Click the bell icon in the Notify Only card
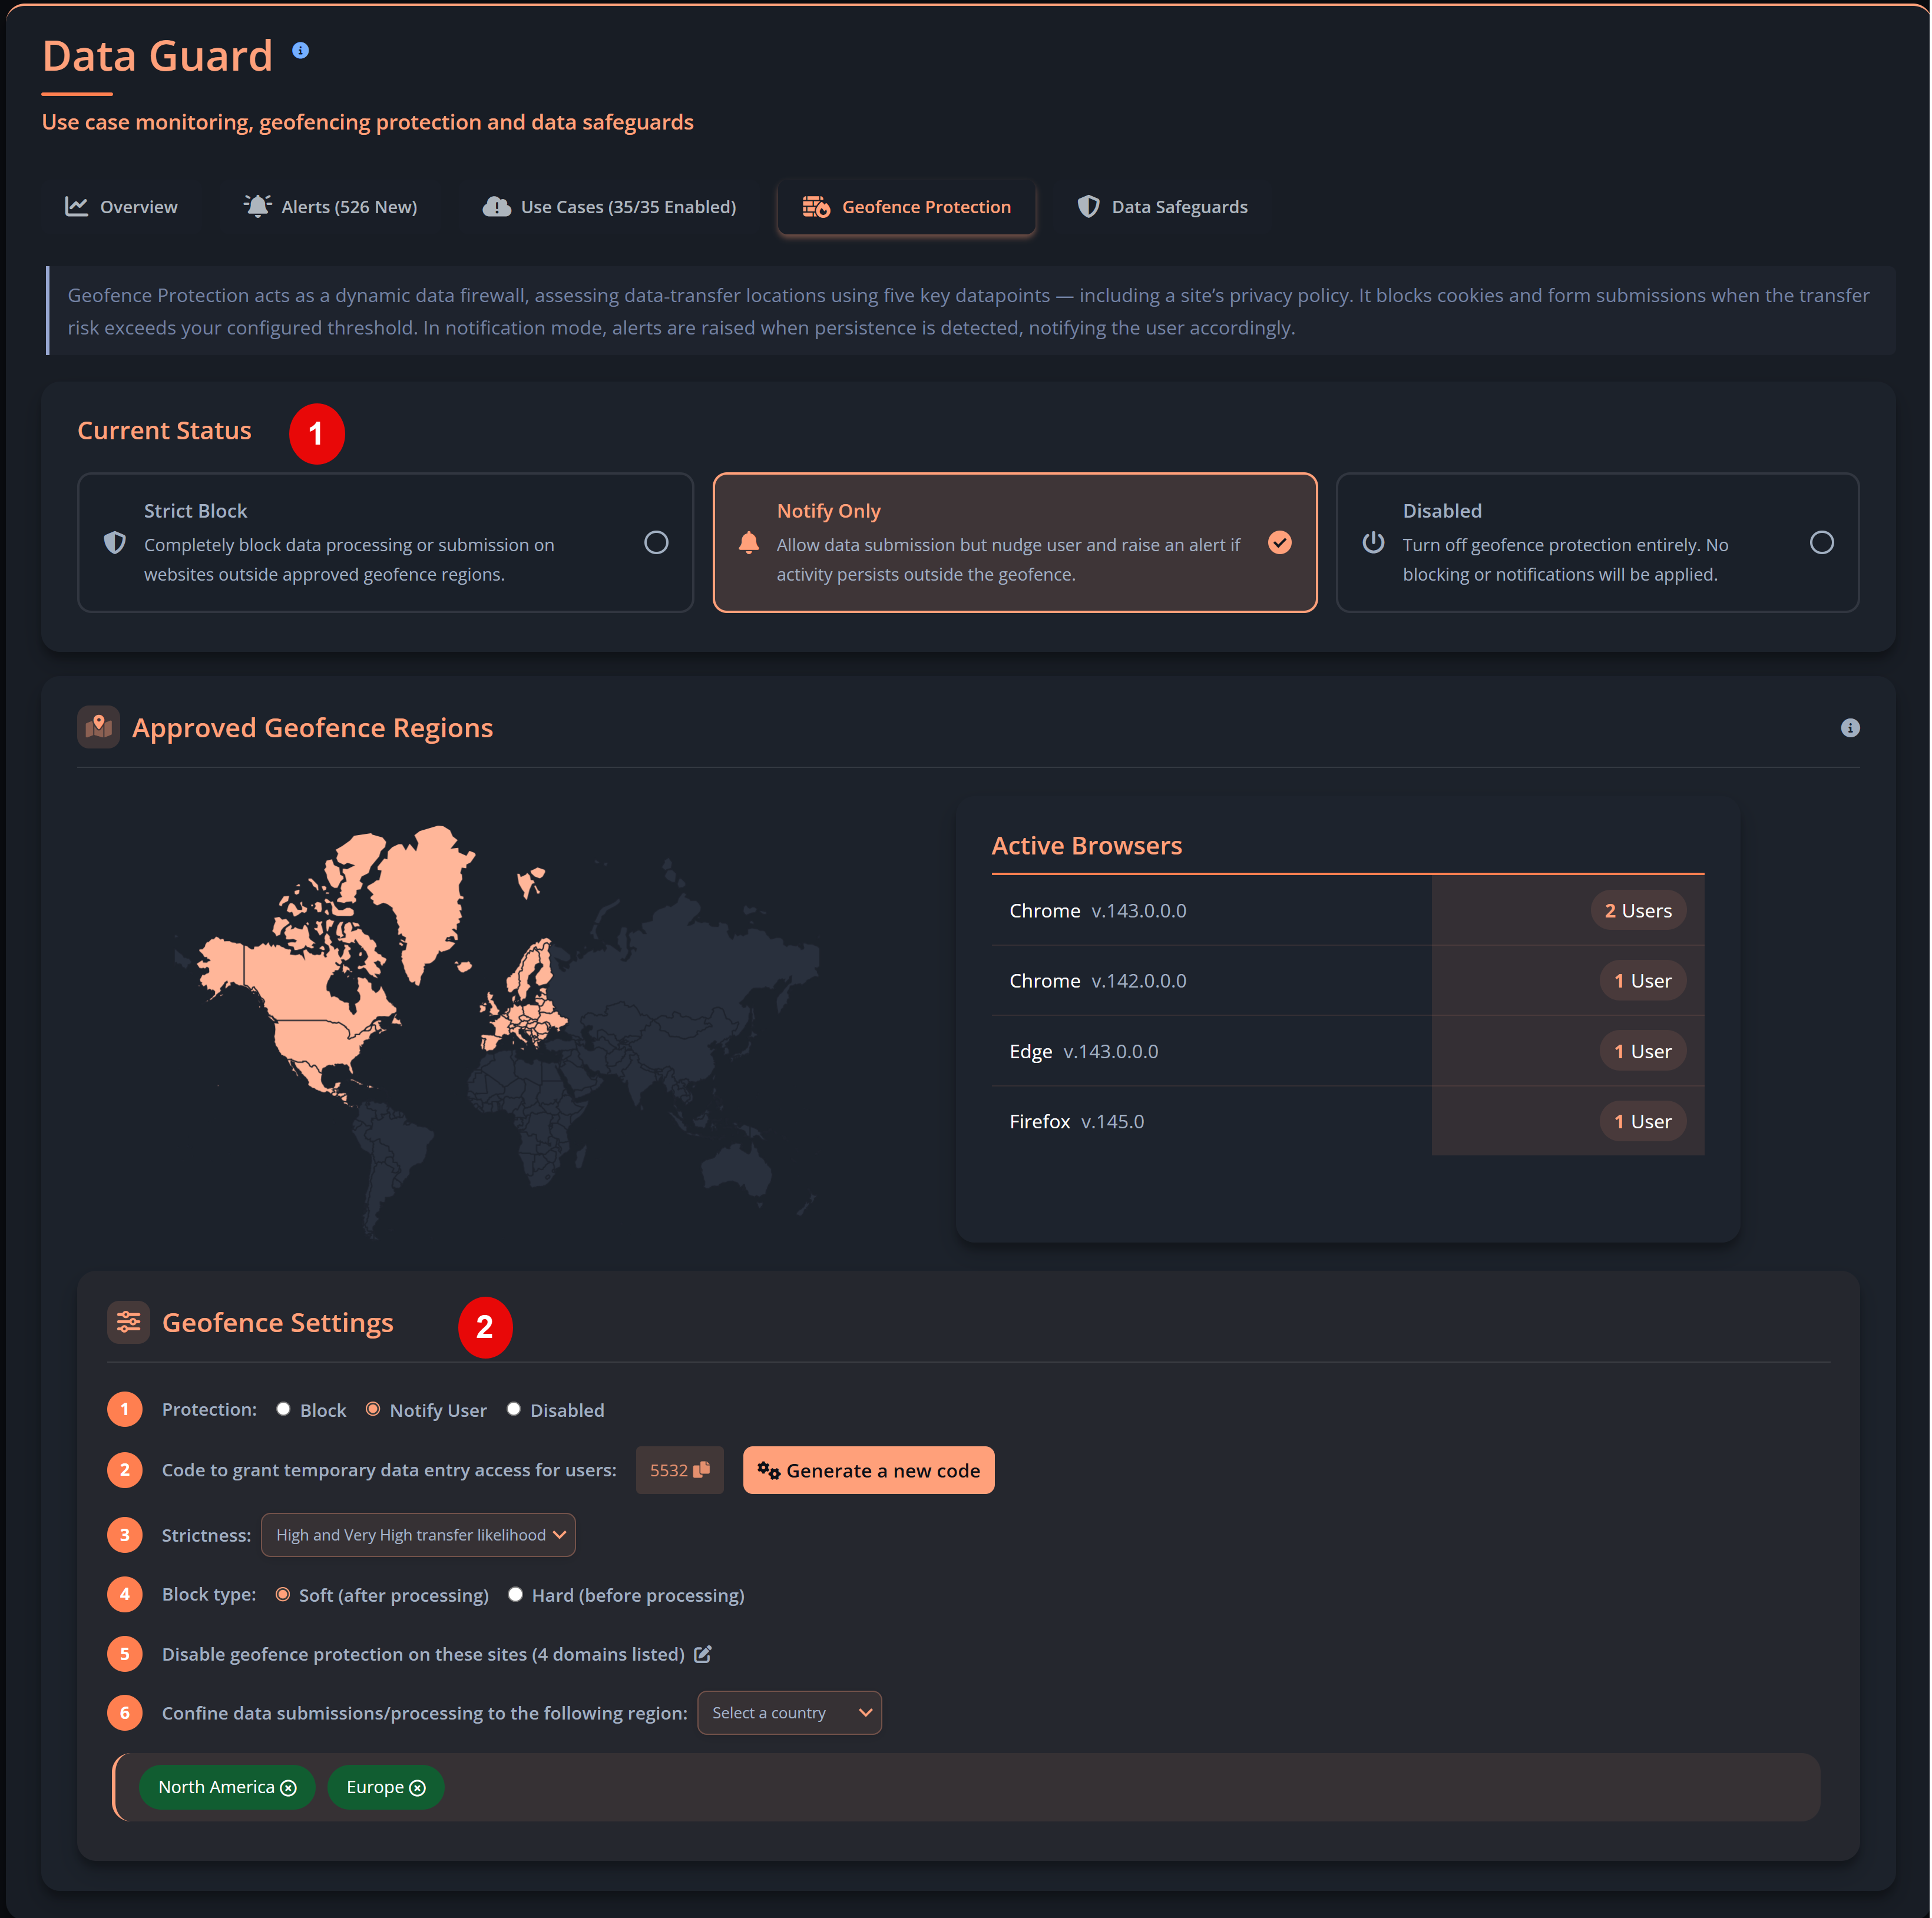Screen dimensions: 1932x1918 pos(749,543)
